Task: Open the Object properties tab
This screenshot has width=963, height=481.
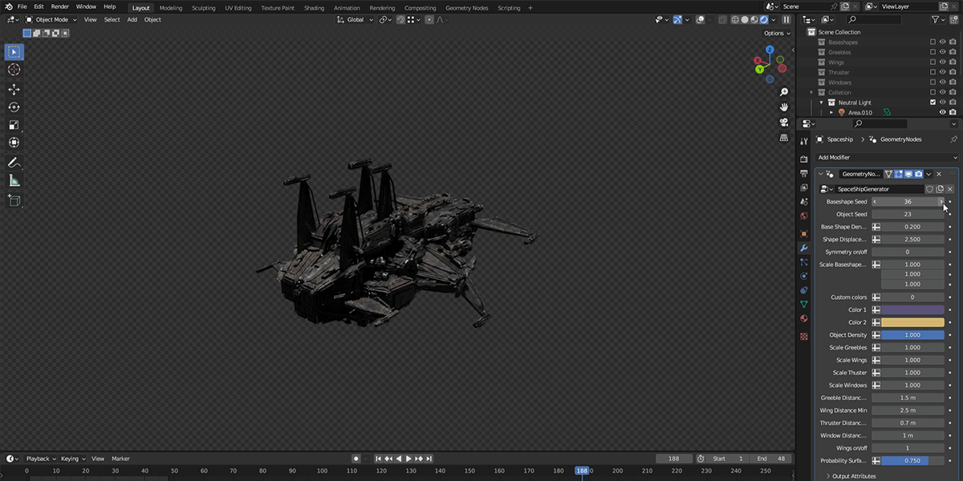Action: point(803,234)
